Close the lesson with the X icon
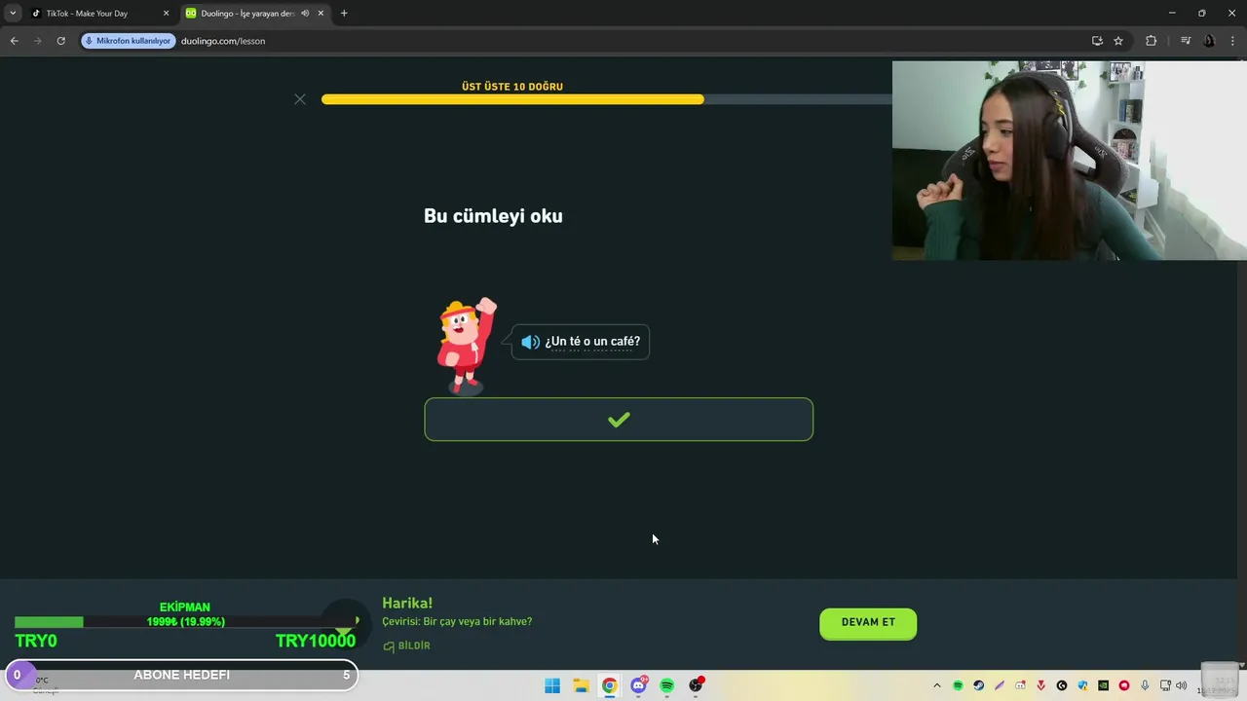1247x701 pixels. point(300,99)
